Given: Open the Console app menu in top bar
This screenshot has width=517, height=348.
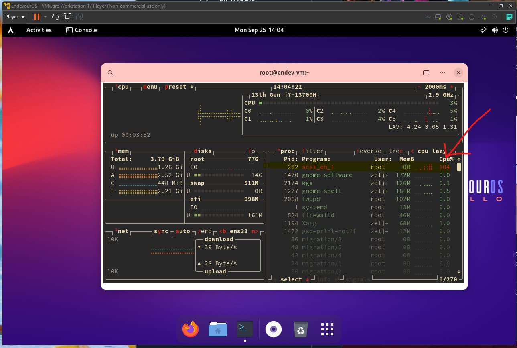Looking at the screenshot, I should tap(81, 30).
